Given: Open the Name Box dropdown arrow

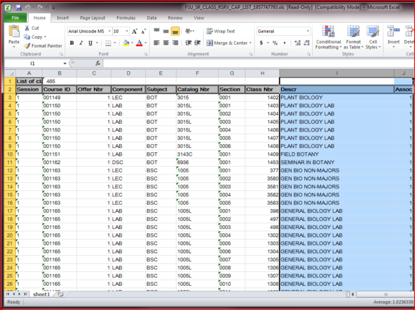Looking at the screenshot, I should coord(65,64).
